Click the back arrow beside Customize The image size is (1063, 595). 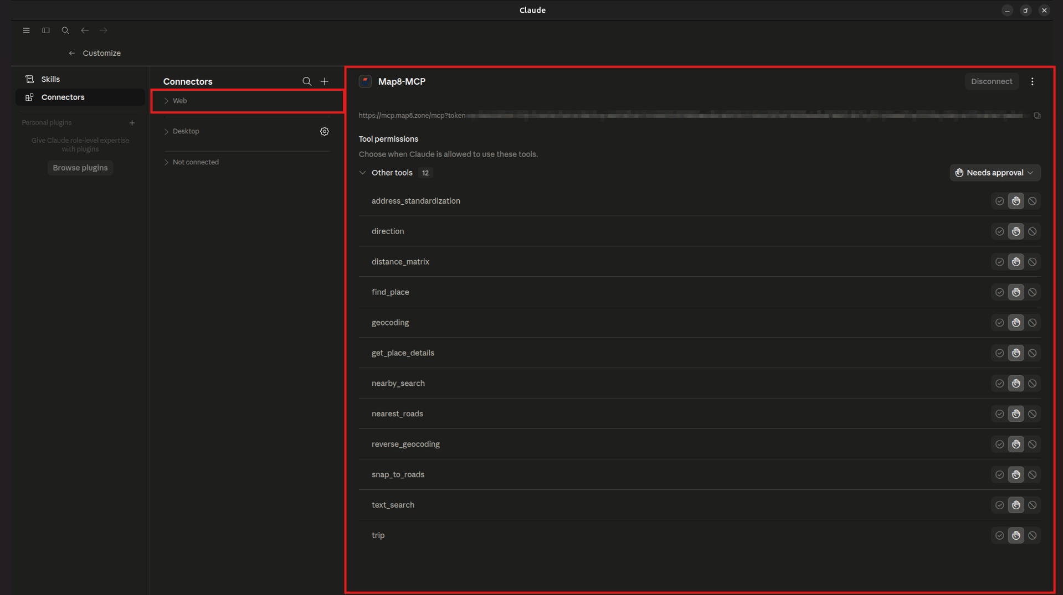coord(71,53)
